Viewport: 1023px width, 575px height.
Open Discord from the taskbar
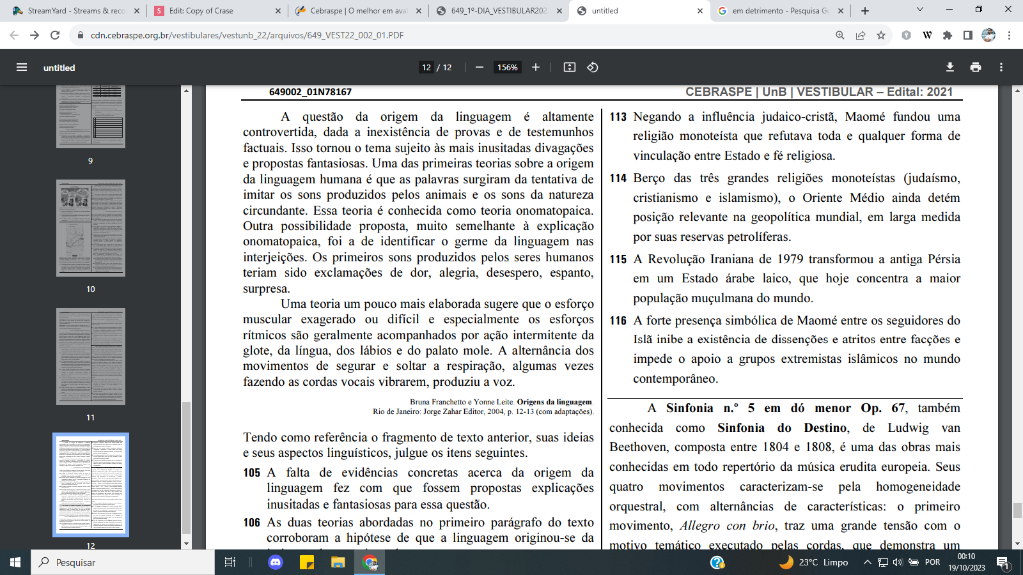[276, 562]
